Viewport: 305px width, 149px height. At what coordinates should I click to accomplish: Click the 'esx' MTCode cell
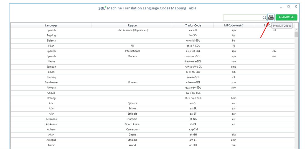pyautogui.click(x=274, y=51)
